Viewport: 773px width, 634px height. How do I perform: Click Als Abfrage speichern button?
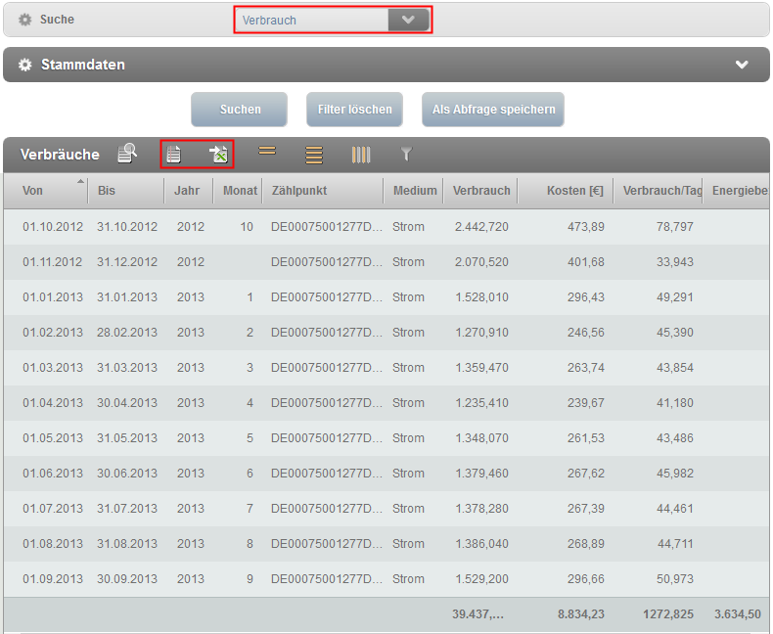[493, 110]
